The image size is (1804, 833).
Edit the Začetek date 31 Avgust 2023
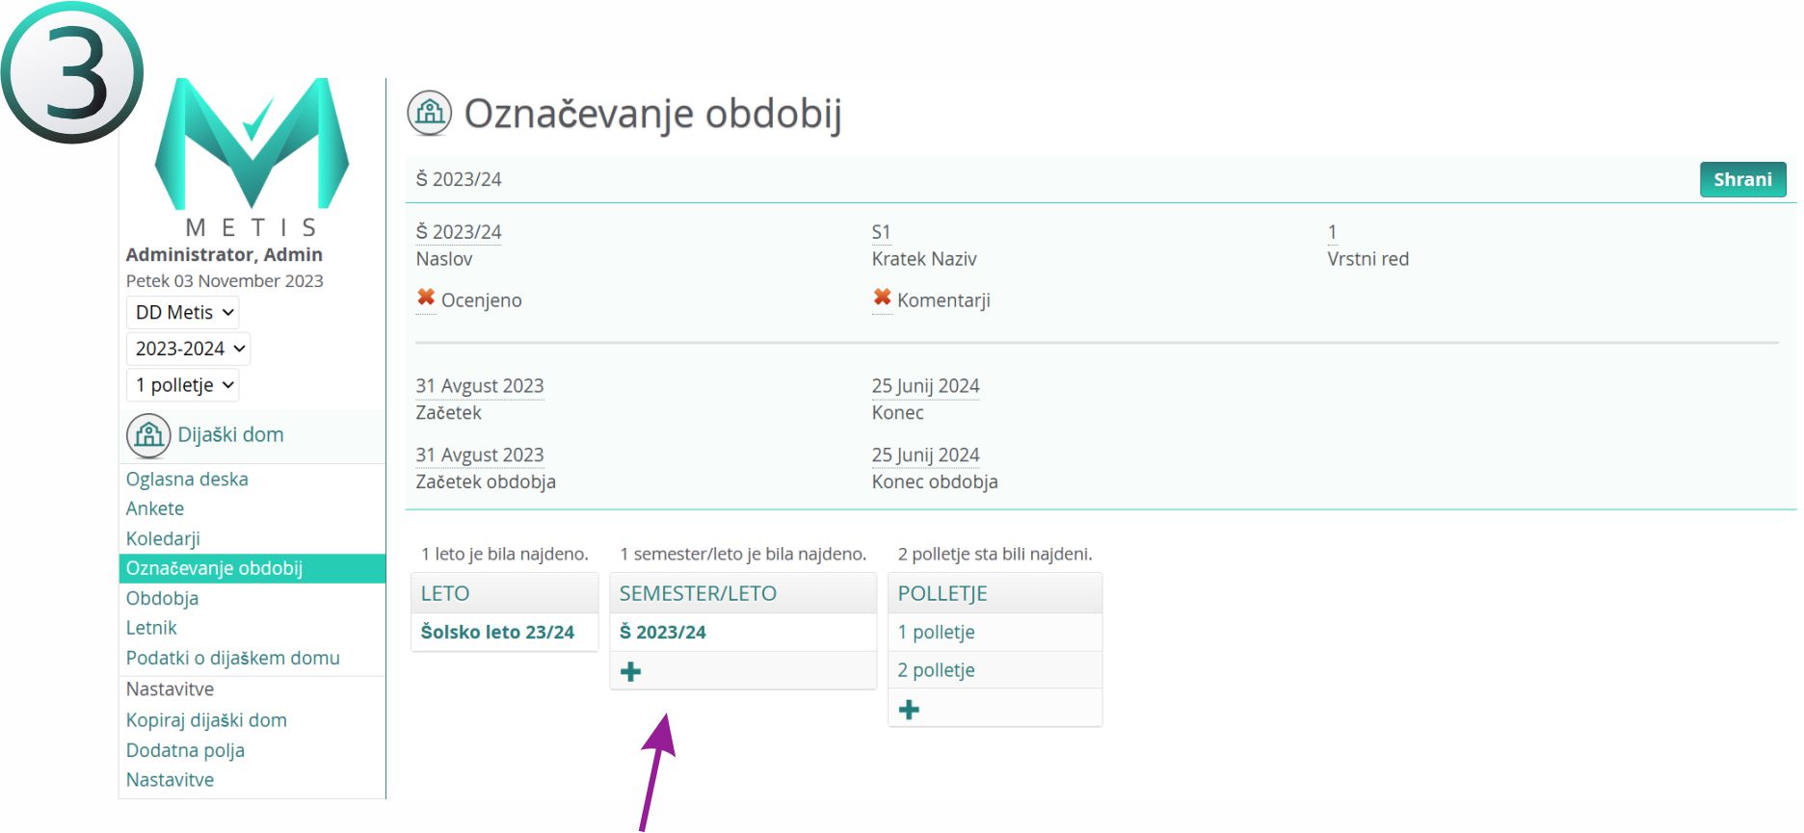click(480, 386)
